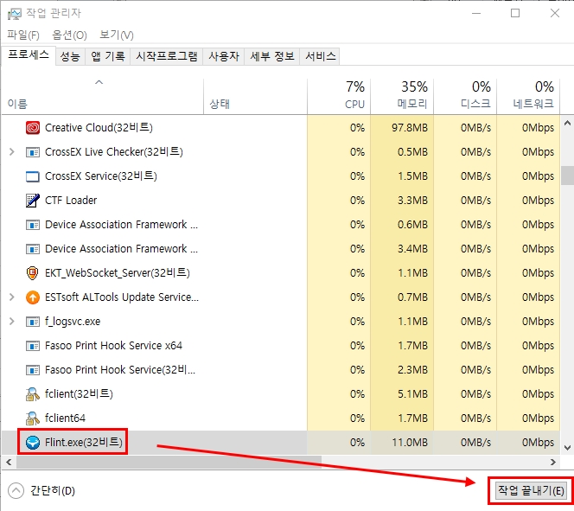Image resolution: width=574 pixels, height=511 pixels.
Task: Open the 옵션(O) menu
Action: click(69, 35)
